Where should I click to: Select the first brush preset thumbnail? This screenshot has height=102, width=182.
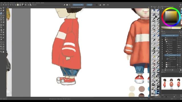tap(153, 11)
